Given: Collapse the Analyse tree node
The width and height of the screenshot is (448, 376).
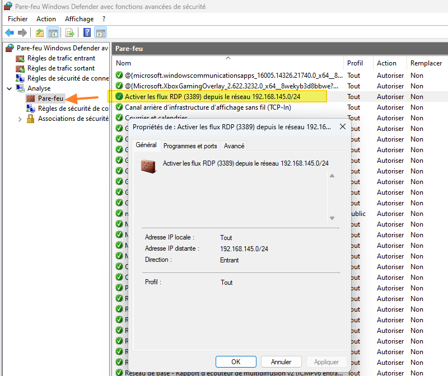Looking at the screenshot, I should pyautogui.click(x=9, y=88).
